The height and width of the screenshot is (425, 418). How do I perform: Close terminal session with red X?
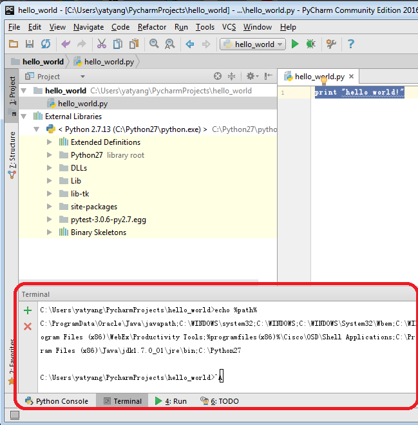pyautogui.click(x=28, y=326)
